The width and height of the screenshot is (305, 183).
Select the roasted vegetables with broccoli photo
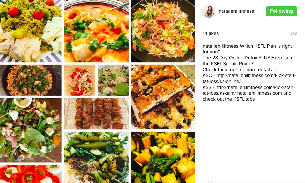click(163, 157)
